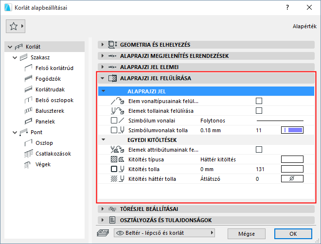This screenshot has height=244, width=321.
Task: Click the 0.18 mm pen weight value
Action: [211, 130]
